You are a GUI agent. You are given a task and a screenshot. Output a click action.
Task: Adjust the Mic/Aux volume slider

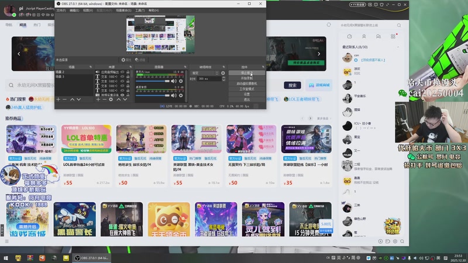[153, 81]
